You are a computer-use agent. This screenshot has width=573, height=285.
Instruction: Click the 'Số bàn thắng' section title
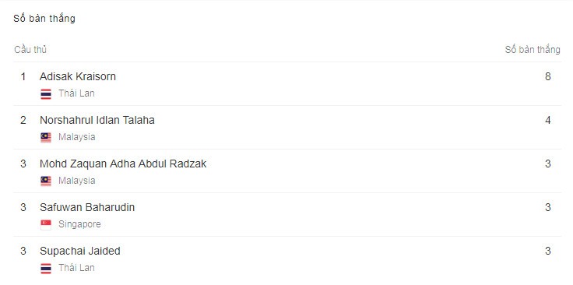pos(44,18)
